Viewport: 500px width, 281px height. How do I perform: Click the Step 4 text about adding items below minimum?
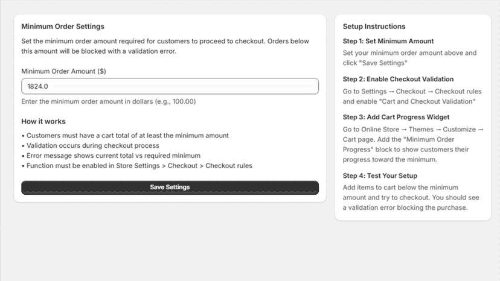(x=411, y=198)
